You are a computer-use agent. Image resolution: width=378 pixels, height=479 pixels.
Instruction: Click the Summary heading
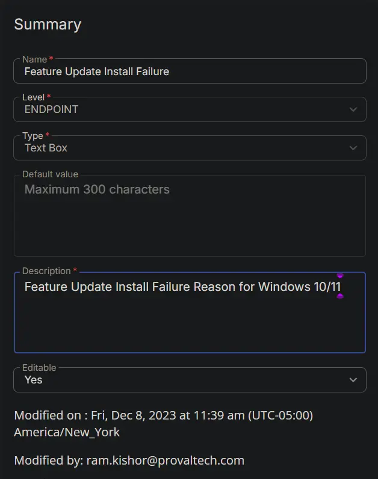click(48, 25)
